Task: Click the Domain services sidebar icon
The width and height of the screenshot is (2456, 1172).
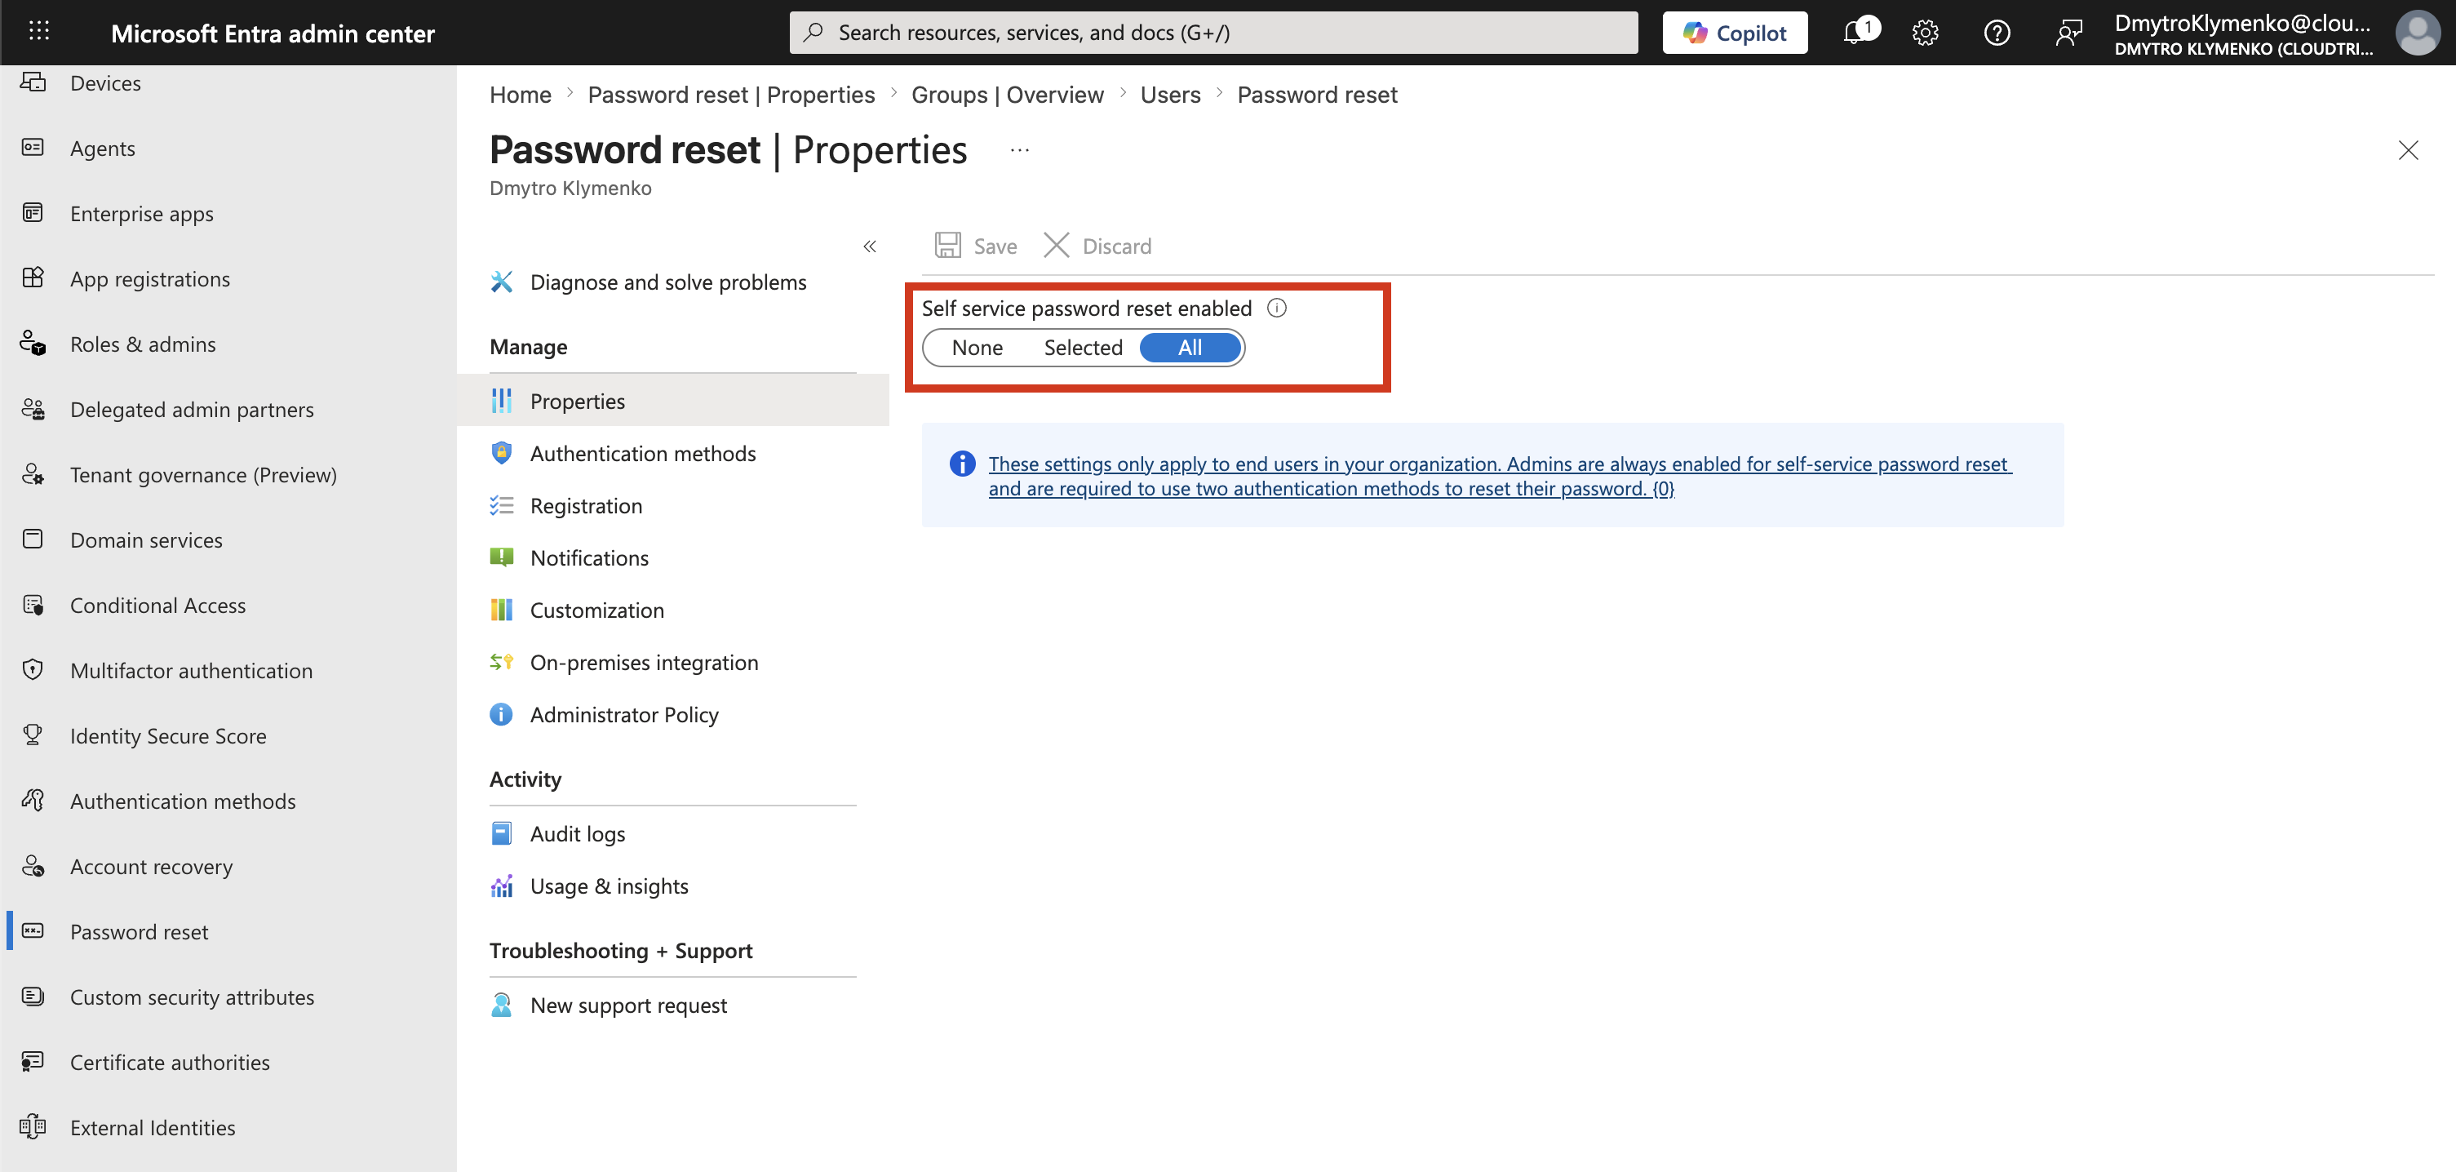Action: pos(33,539)
